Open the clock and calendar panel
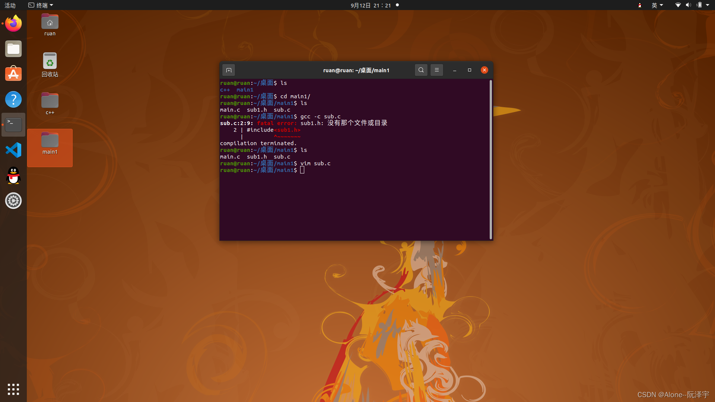The image size is (715, 402). (371, 5)
